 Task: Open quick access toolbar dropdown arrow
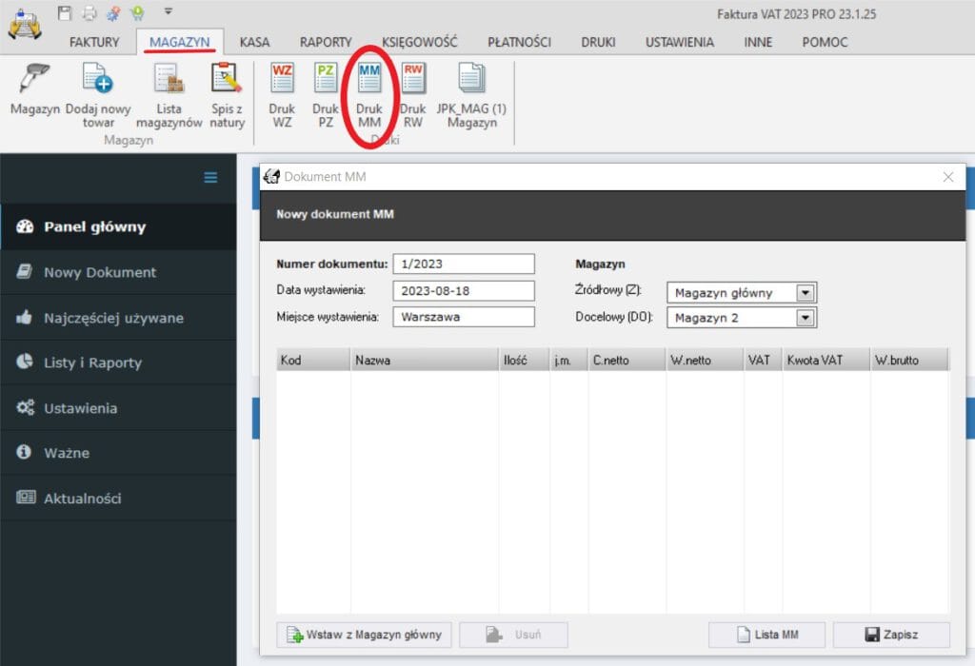(168, 12)
